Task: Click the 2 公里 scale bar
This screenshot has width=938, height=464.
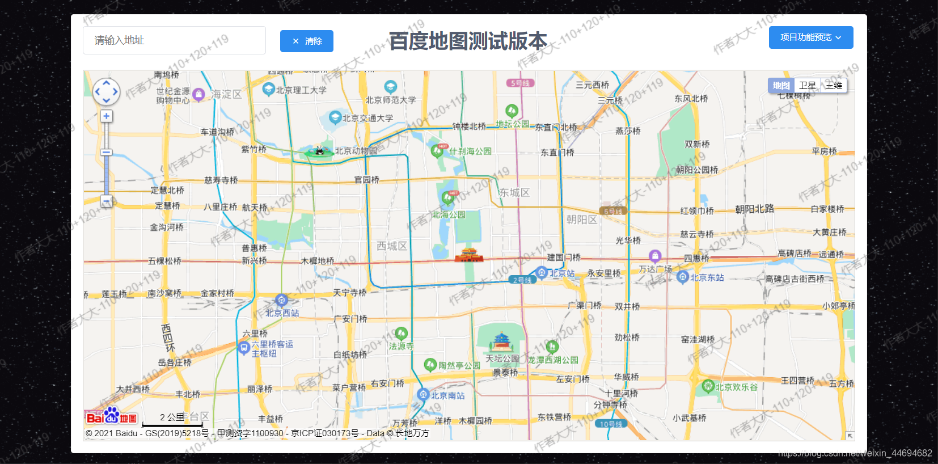Action: 172,420
